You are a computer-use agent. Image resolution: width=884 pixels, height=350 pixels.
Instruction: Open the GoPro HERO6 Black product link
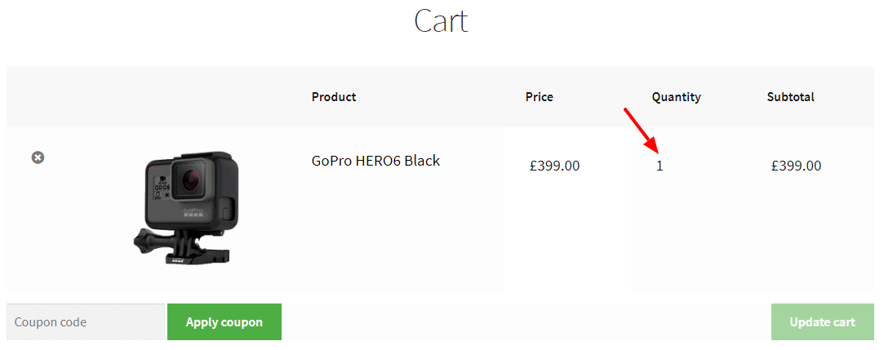[x=375, y=161]
